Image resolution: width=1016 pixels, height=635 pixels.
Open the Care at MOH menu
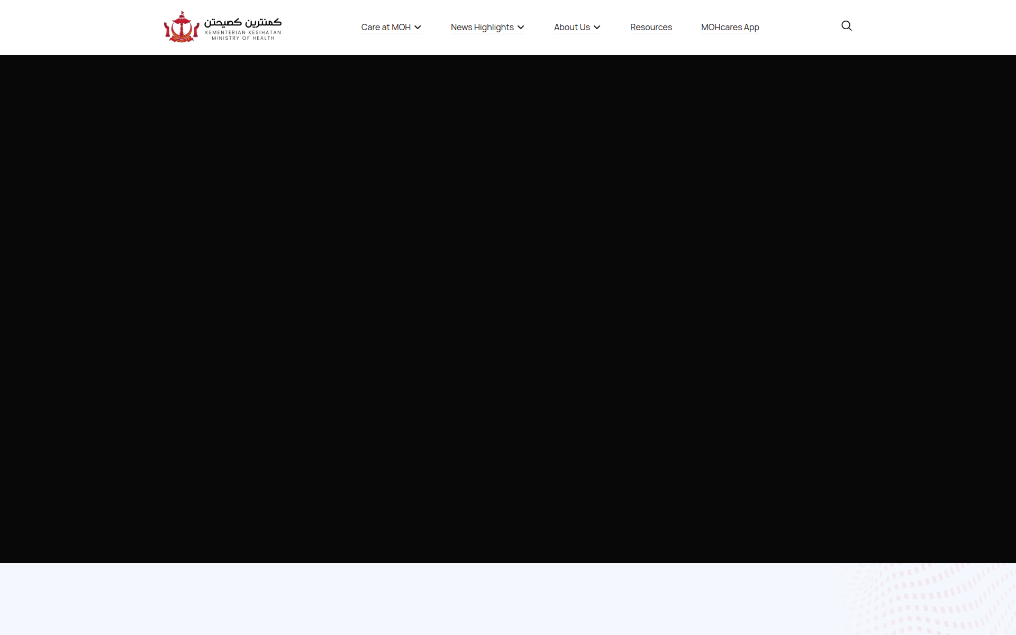click(x=386, y=27)
